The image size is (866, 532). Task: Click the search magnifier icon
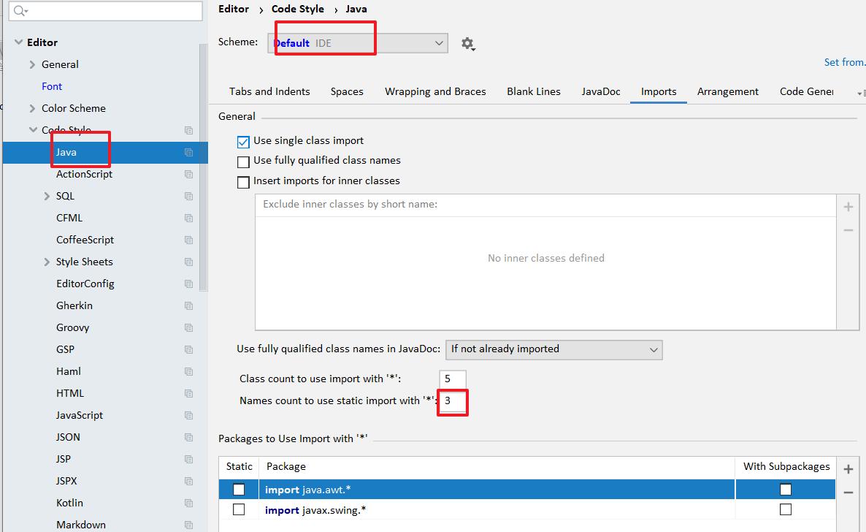[x=20, y=11]
